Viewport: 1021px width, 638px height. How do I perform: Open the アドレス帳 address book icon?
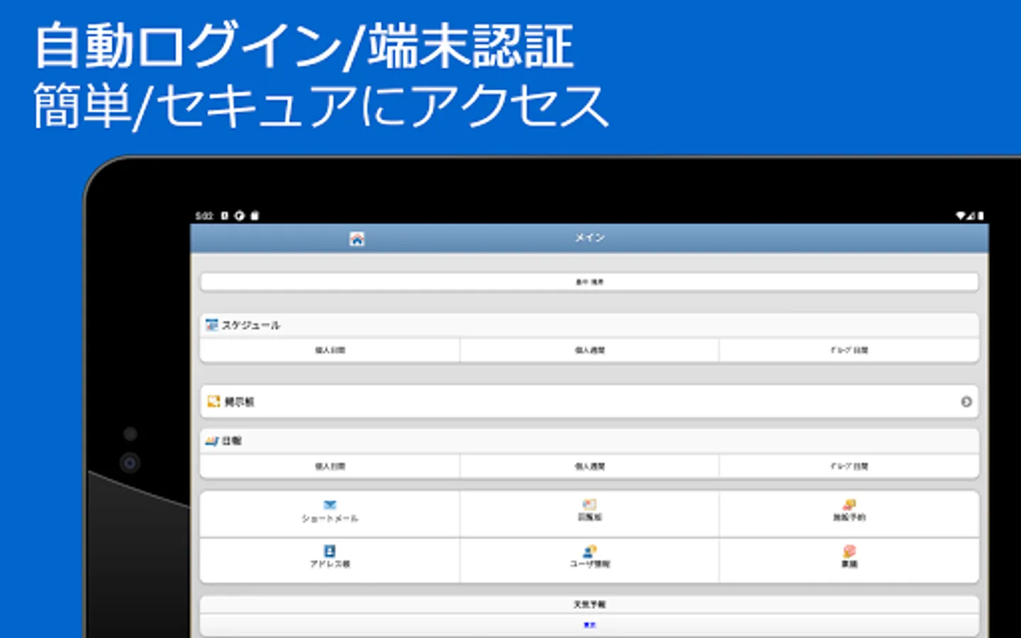click(x=330, y=551)
